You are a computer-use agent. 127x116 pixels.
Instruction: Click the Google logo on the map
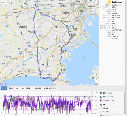(x=3, y=84)
